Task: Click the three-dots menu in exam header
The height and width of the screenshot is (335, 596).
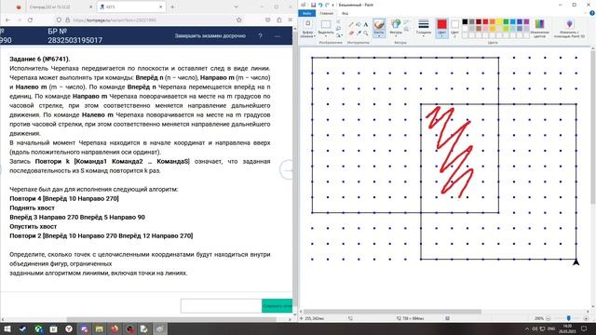Action: 278,35
